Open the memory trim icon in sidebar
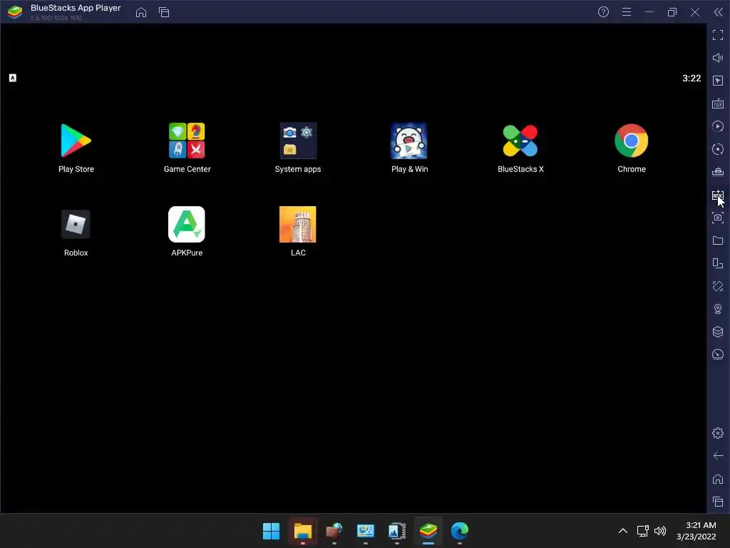 click(718, 172)
